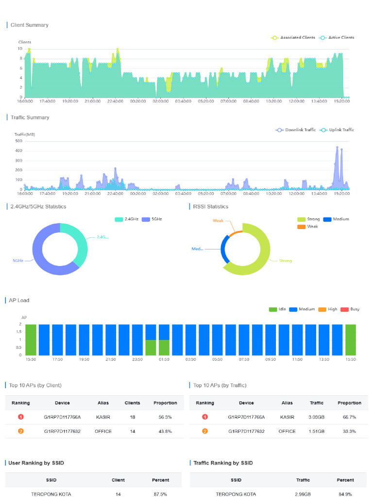Click TEROPONG KOTA in Traffic Ranking table

236,494
